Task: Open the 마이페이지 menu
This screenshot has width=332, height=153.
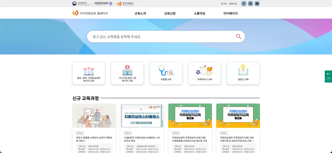Action: (230, 13)
